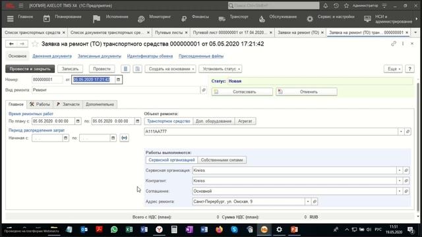Open the help question mark button

point(409,68)
